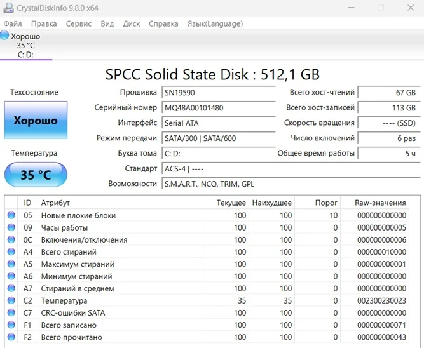This screenshot has height=348, width=424.
Task: Click the Всего хост-записей value 113 GB
Action: pos(389,108)
